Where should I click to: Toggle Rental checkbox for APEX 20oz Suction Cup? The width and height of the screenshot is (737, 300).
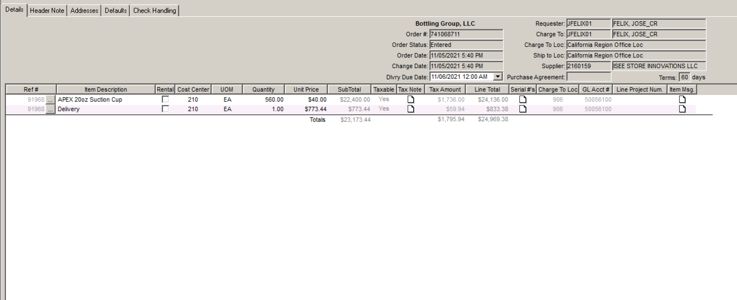tap(165, 99)
